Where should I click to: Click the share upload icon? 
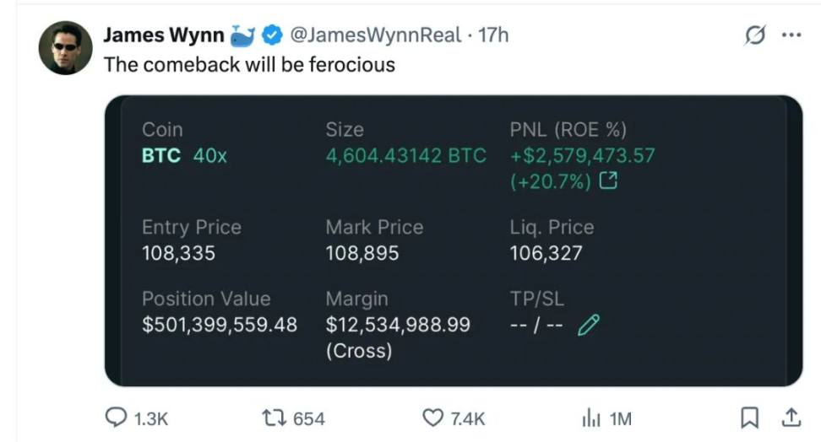pos(791,418)
